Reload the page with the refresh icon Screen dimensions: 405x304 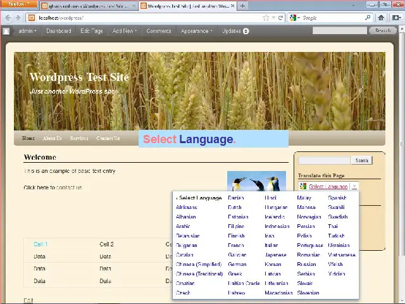(x=280, y=18)
